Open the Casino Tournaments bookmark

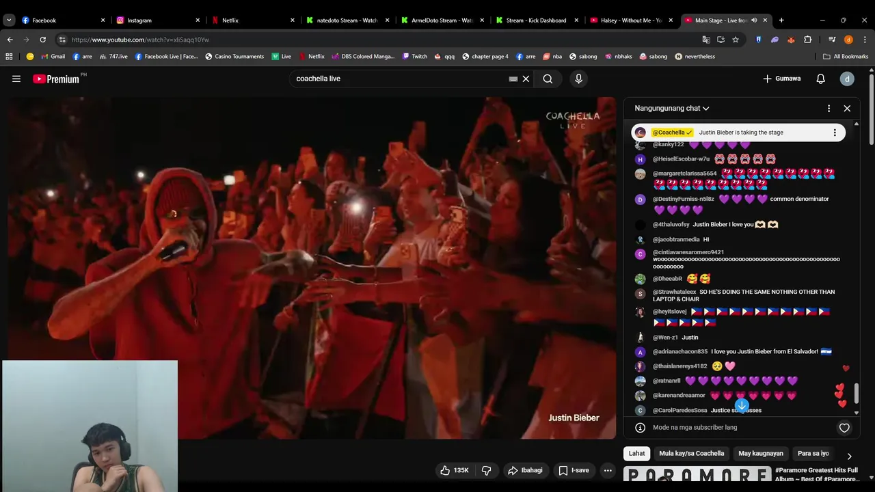pos(234,57)
